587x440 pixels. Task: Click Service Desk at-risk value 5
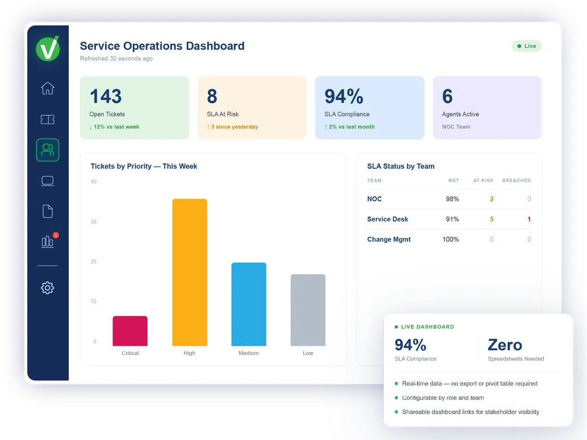coord(492,219)
